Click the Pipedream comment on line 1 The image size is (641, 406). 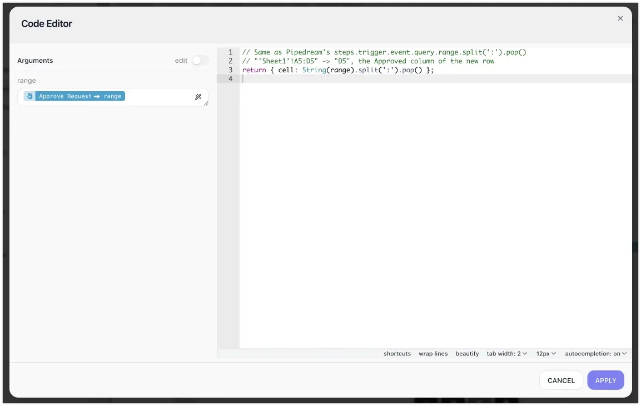pyautogui.click(x=384, y=52)
